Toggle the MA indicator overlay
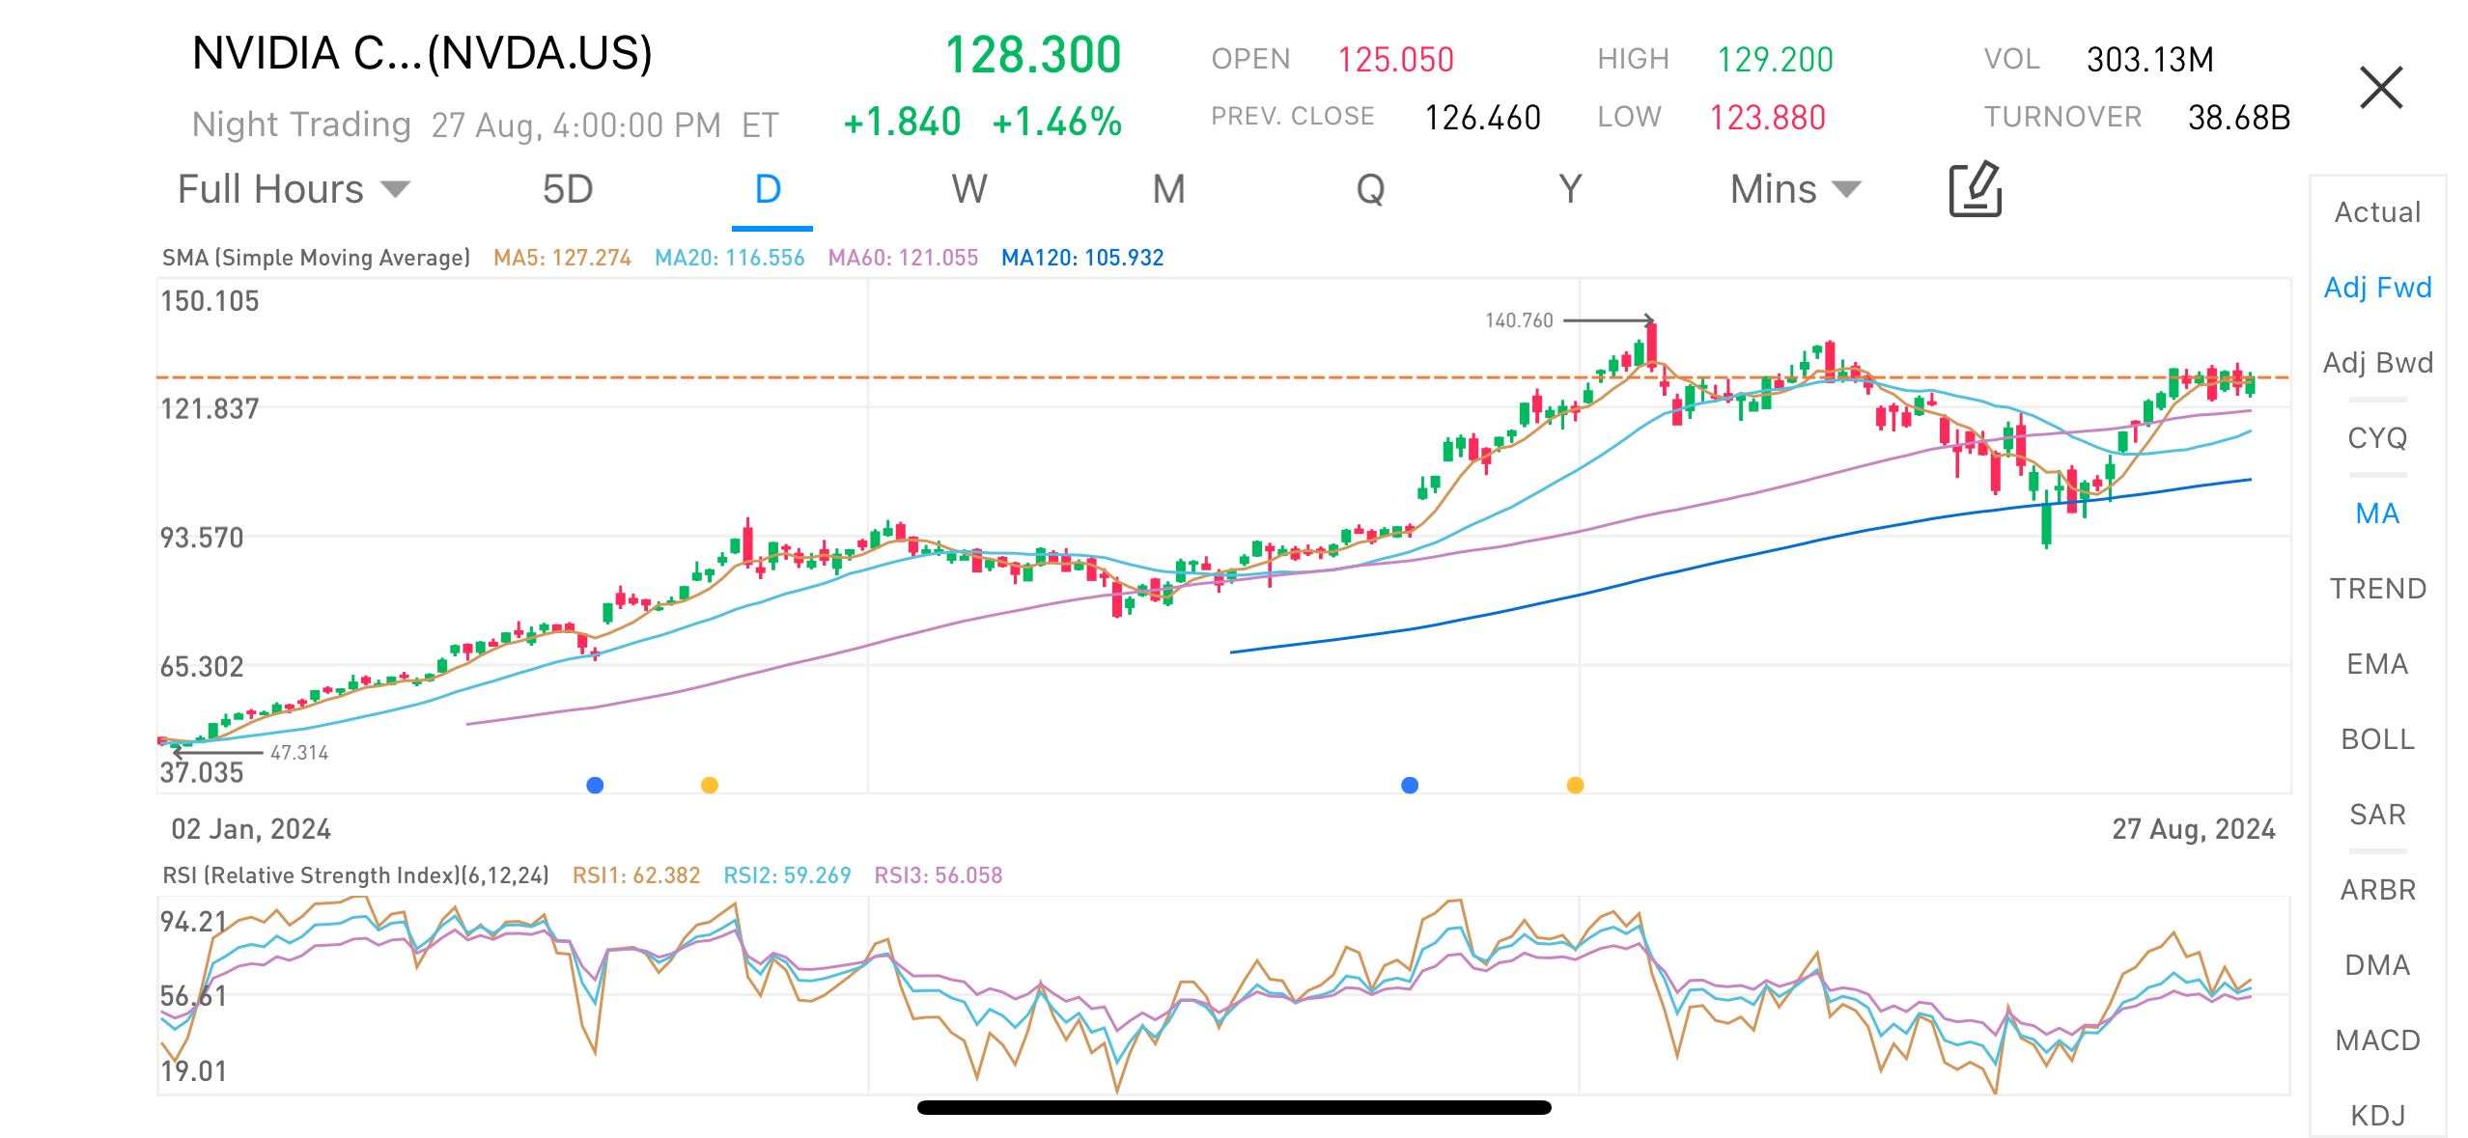 (2377, 513)
